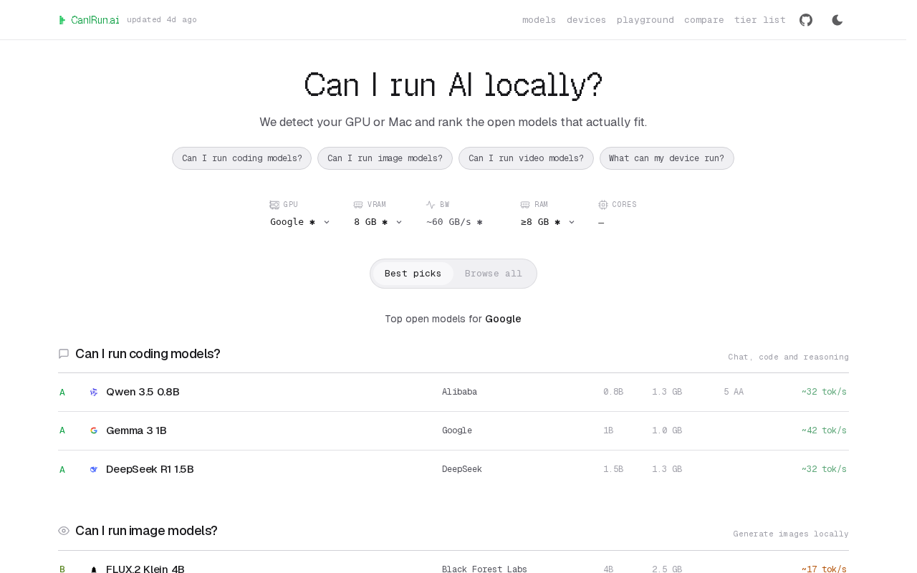Image resolution: width=917 pixels, height=573 pixels.
Task: Open the Qwen 3.5 0.8B model row
Action: (x=453, y=392)
